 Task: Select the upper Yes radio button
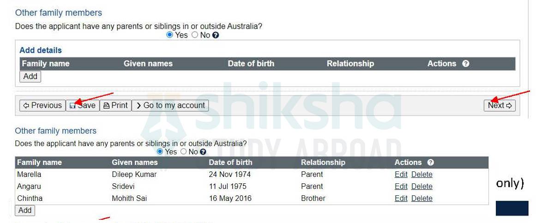pyautogui.click(x=170, y=35)
